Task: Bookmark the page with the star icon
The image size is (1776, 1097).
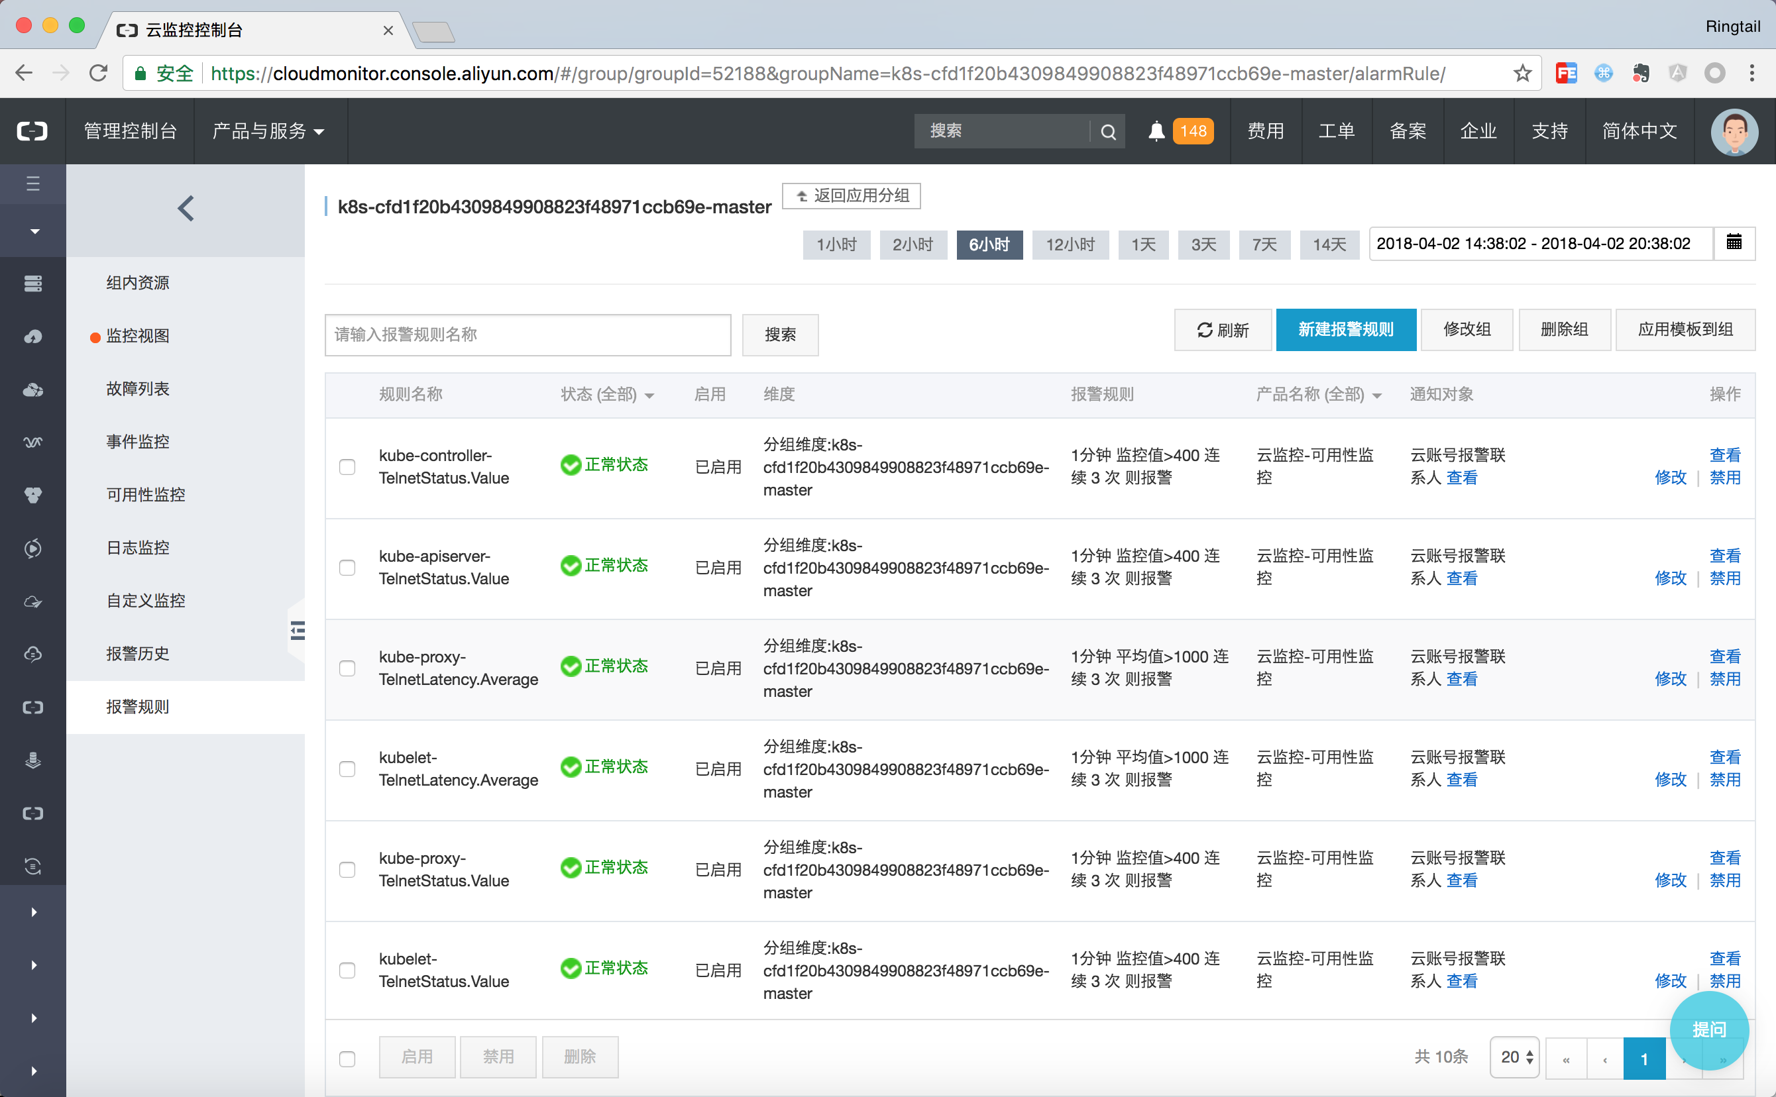Action: click(1522, 74)
